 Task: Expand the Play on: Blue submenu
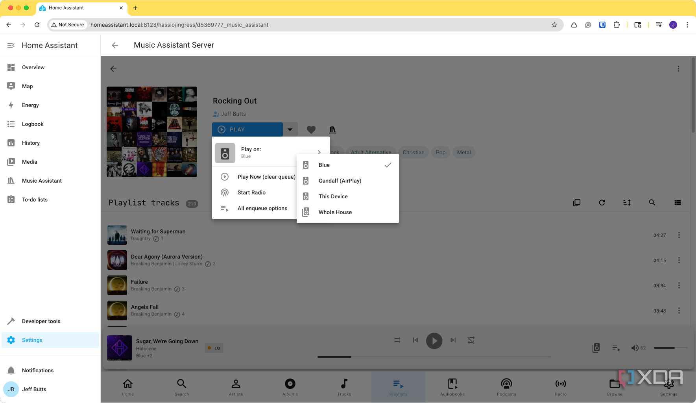[x=271, y=152]
